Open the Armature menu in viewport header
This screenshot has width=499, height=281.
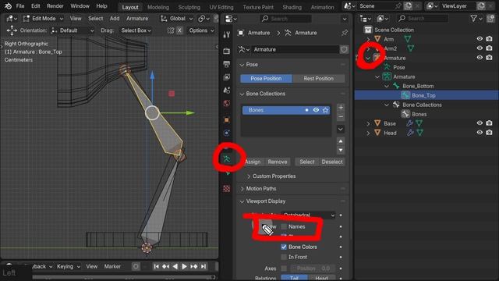click(x=137, y=19)
